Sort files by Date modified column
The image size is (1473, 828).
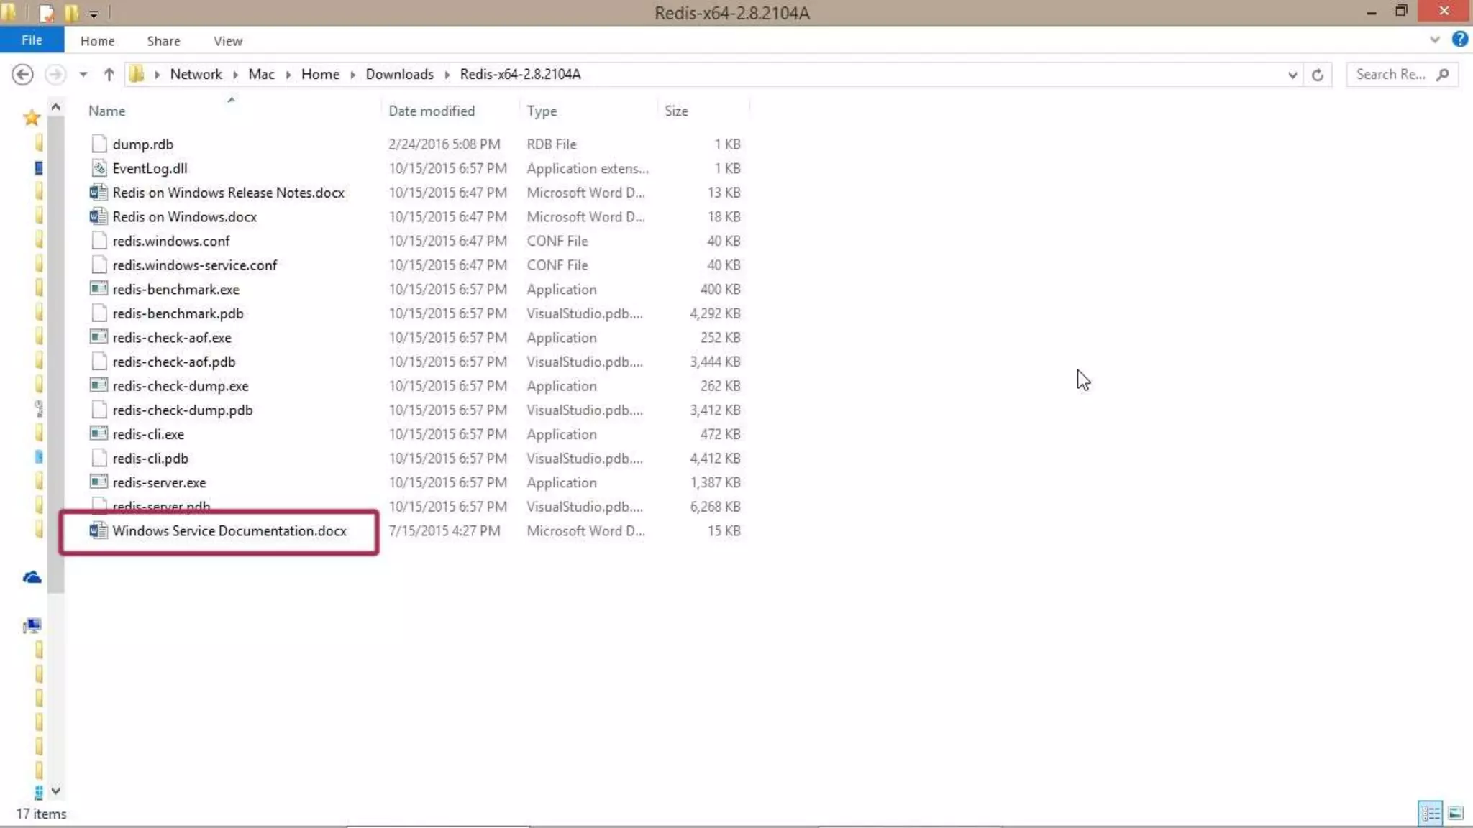[432, 111]
